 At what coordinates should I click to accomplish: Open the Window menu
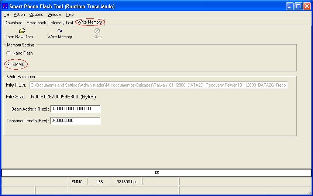click(x=54, y=14)
